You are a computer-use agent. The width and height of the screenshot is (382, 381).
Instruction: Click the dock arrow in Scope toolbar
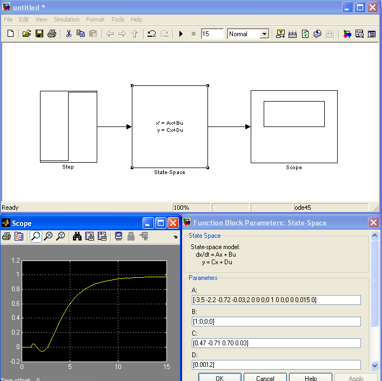pyautogui.click(x=176, y=237)
